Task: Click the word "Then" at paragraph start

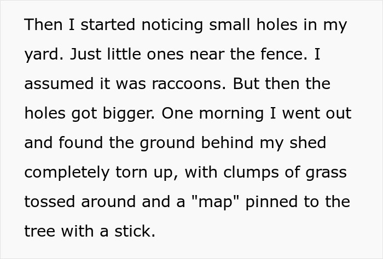Action: 43,25
